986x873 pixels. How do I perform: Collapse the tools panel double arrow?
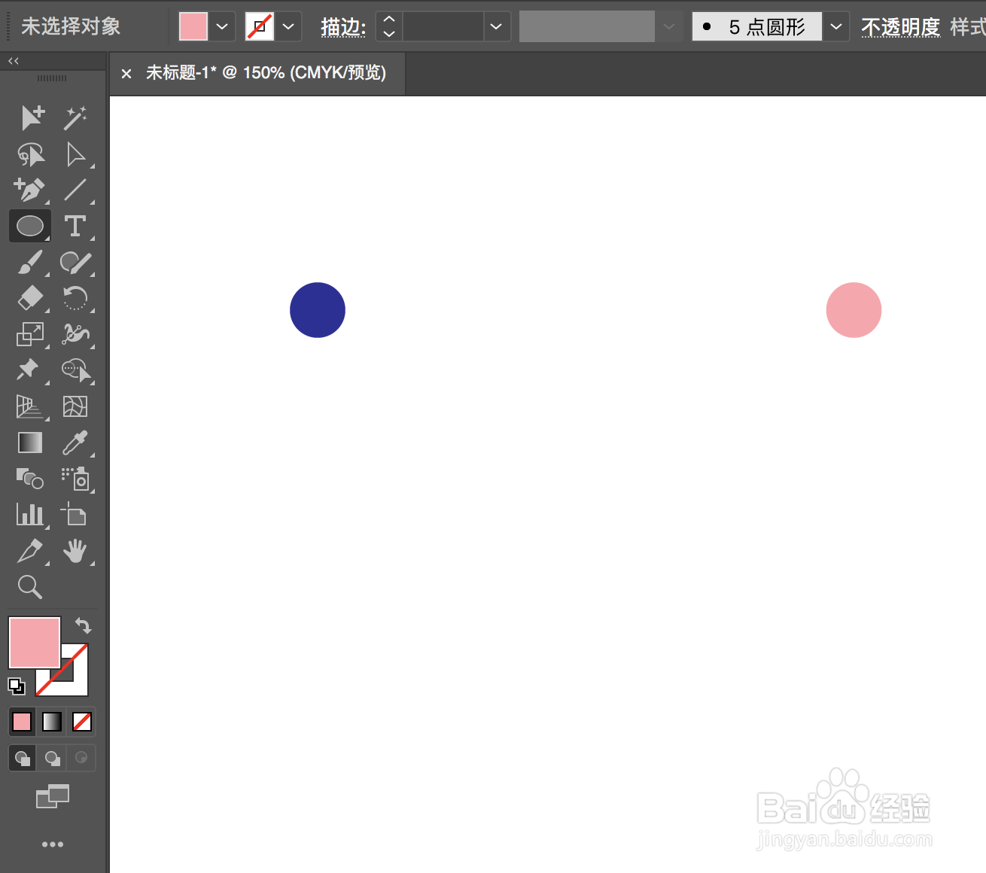(14, 61)
